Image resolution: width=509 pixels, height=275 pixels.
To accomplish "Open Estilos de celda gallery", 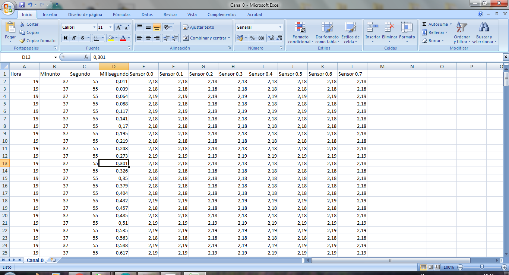I will pos(350,33).
